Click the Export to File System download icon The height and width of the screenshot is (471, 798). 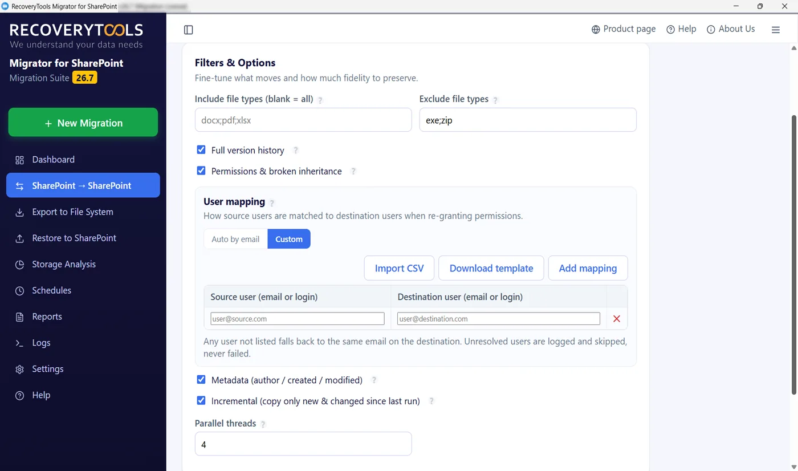(x=20, y=213)
